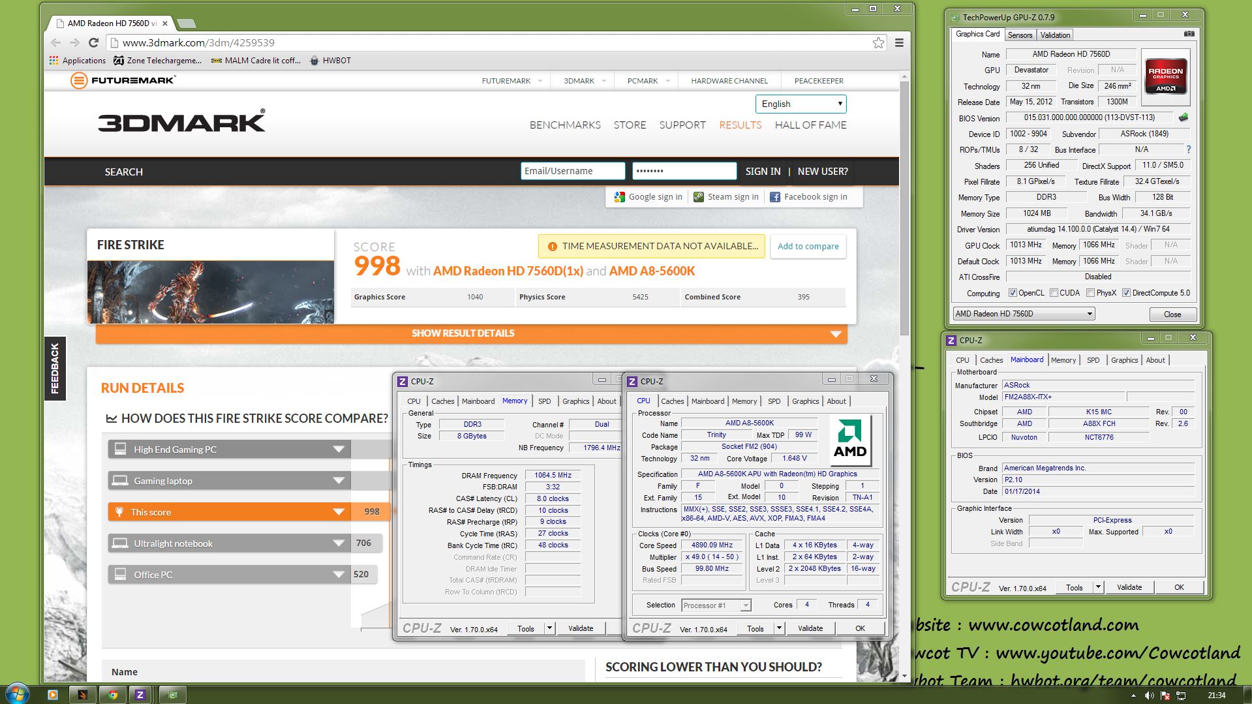Switch to CPU-Z in the taskbar

coord(140,695)
